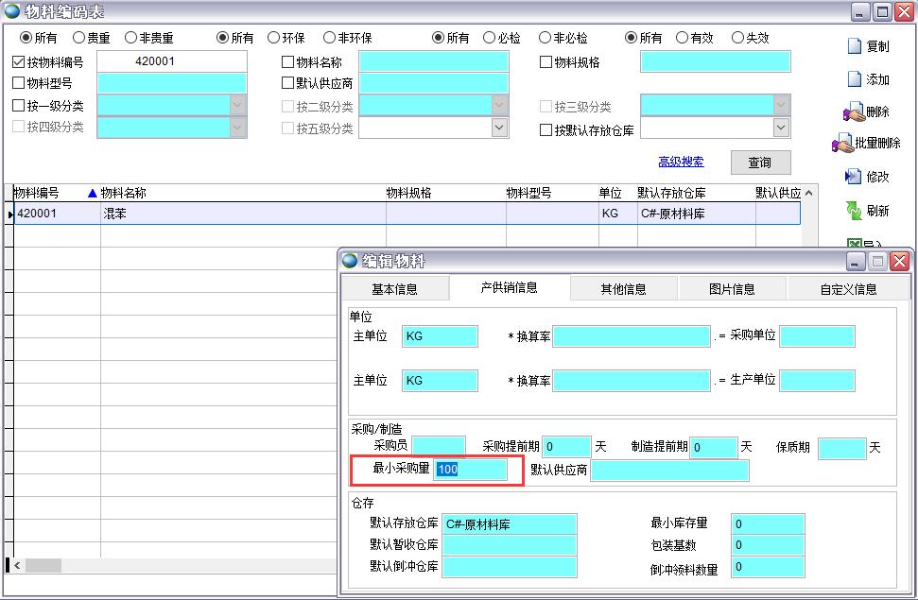The image size is (918, 600).
Task: Click the 修改 (Modify) toolbar icon
Action: (x=854, y=177)
